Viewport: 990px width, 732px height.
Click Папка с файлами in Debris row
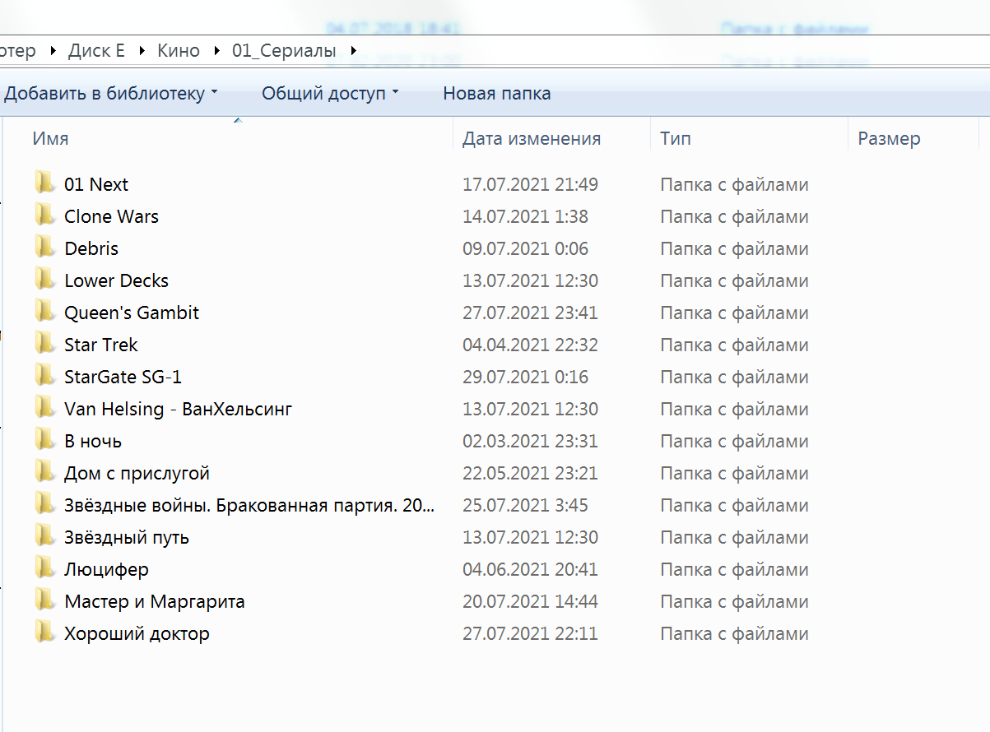(x=734, y=248)
